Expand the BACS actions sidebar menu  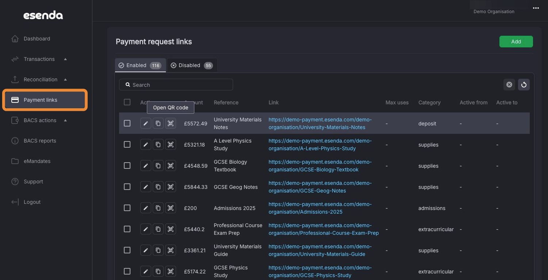coord(40,120)
